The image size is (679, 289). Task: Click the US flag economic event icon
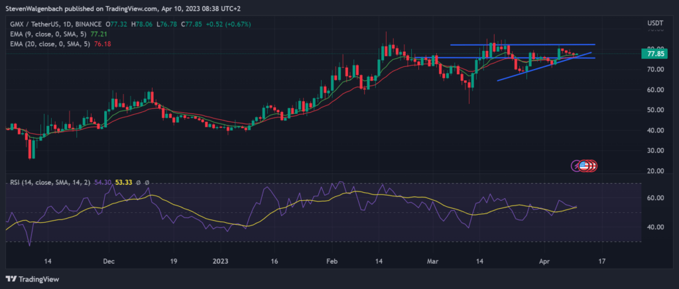click(x=585, y=166)
